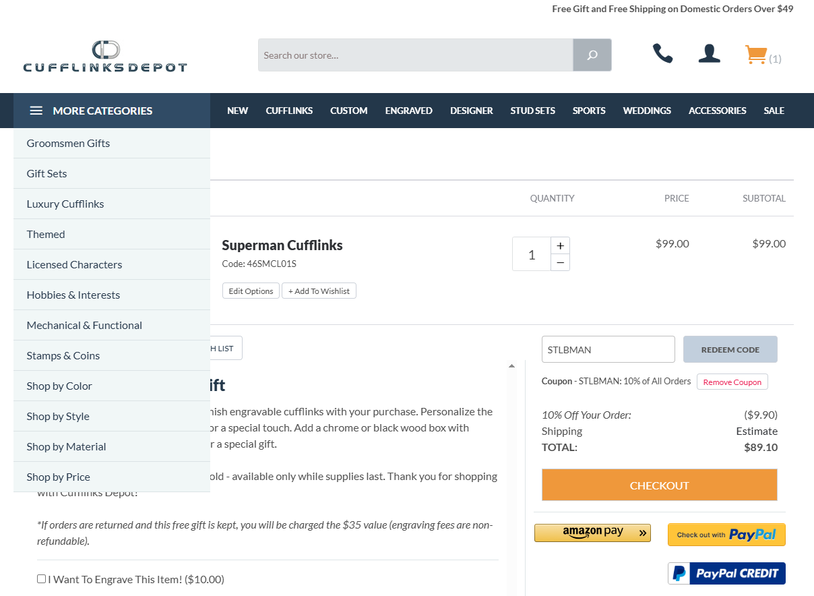Click the orange Checkout button

pyautogui.click(x=660, y=485)
